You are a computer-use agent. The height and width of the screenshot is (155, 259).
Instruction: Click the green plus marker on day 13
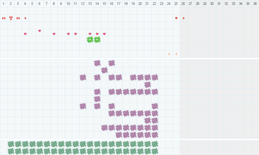click(x=90, y=39)
